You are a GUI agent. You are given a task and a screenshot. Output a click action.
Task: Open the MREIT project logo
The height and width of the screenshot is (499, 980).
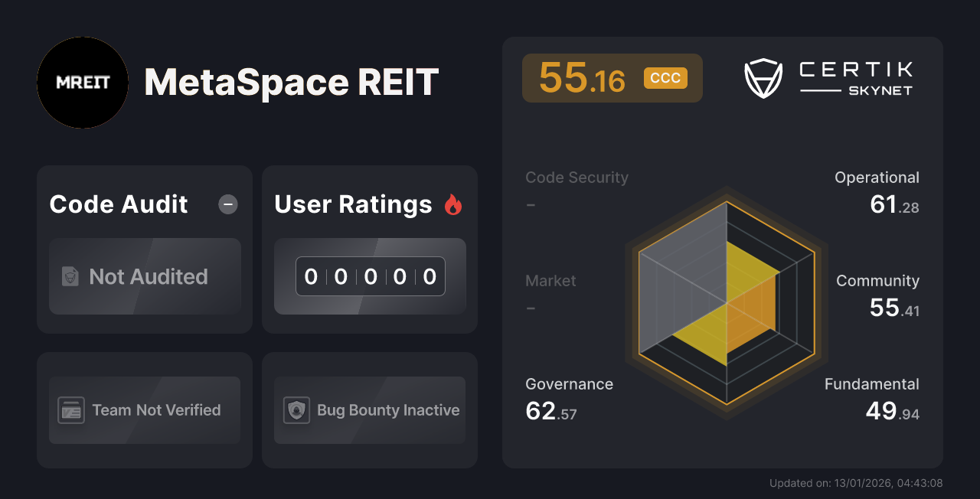pos(83,83)
